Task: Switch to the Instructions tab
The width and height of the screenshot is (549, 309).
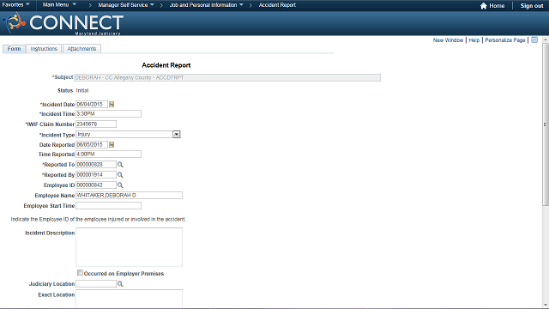Action: pyautogui.click(x=44, y=49)
